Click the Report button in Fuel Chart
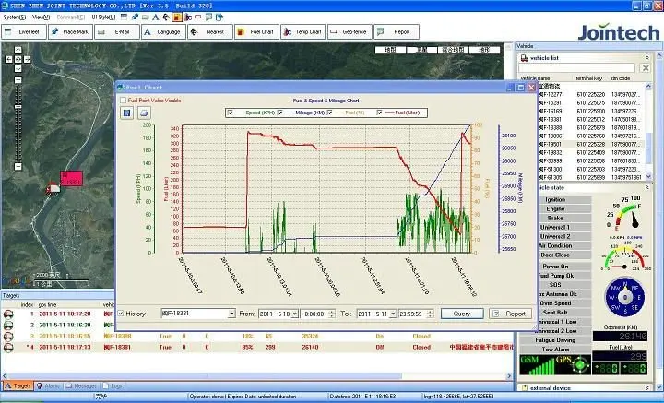664x403 pixels. coord(510,314)
